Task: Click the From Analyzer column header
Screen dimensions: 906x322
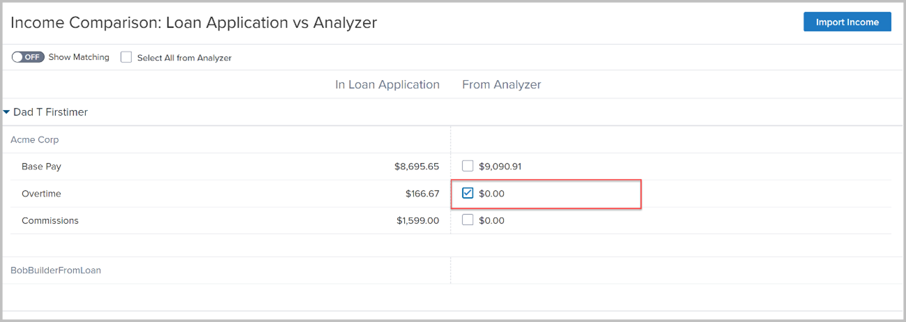Action: point(502,84)
